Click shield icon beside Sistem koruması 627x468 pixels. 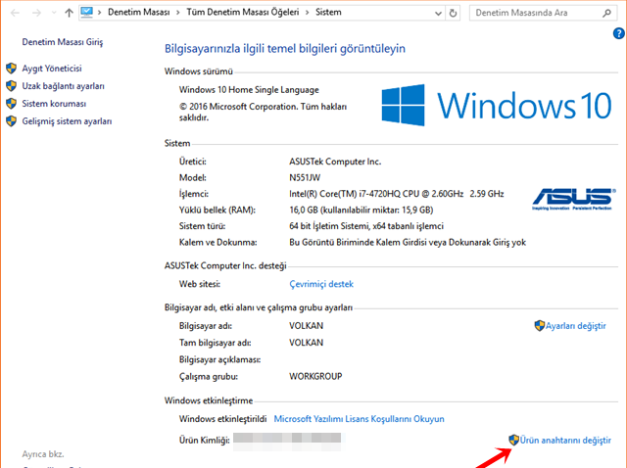pos(11,104)
